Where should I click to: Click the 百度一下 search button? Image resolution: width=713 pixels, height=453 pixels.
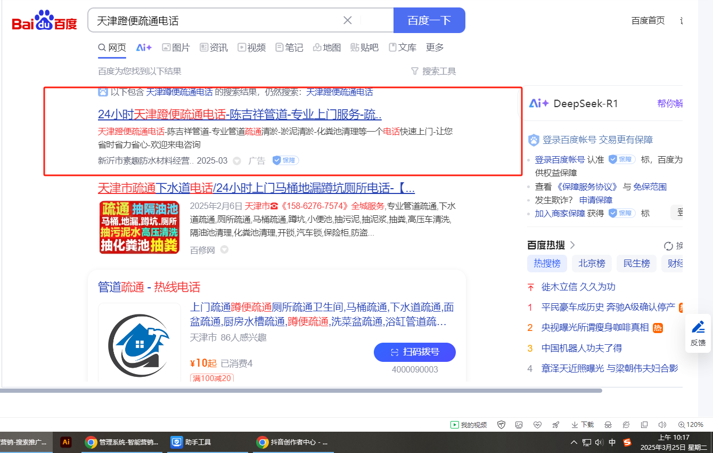(429, 20)
